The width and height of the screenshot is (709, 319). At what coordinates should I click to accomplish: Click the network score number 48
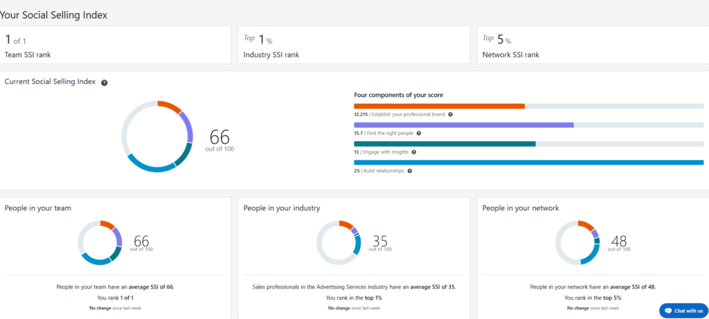pos(618,241)
